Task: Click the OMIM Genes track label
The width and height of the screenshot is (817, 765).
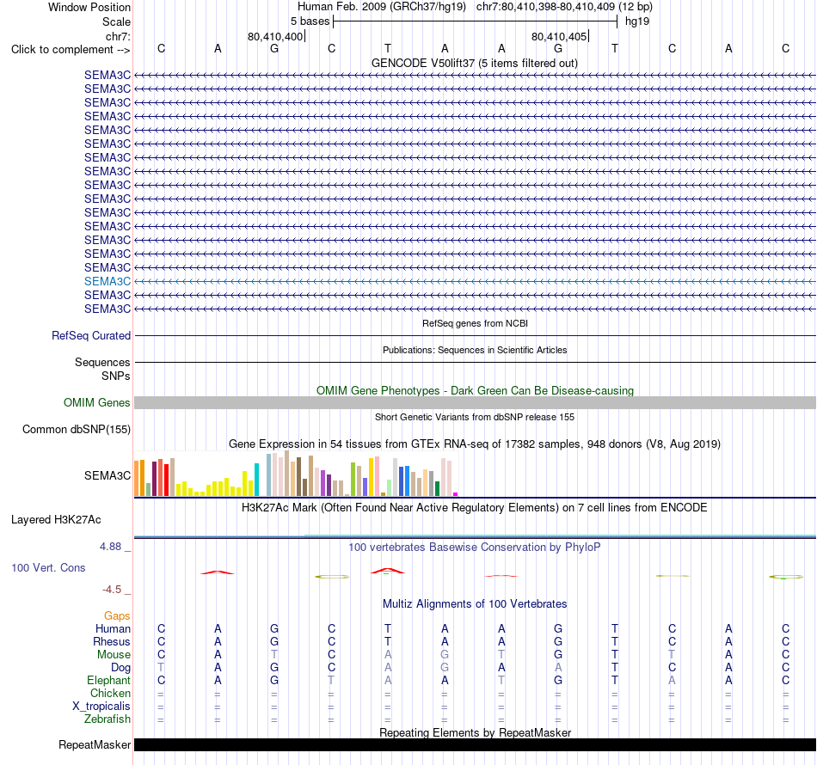Action: pyautogui.click(x=96, y=402)
